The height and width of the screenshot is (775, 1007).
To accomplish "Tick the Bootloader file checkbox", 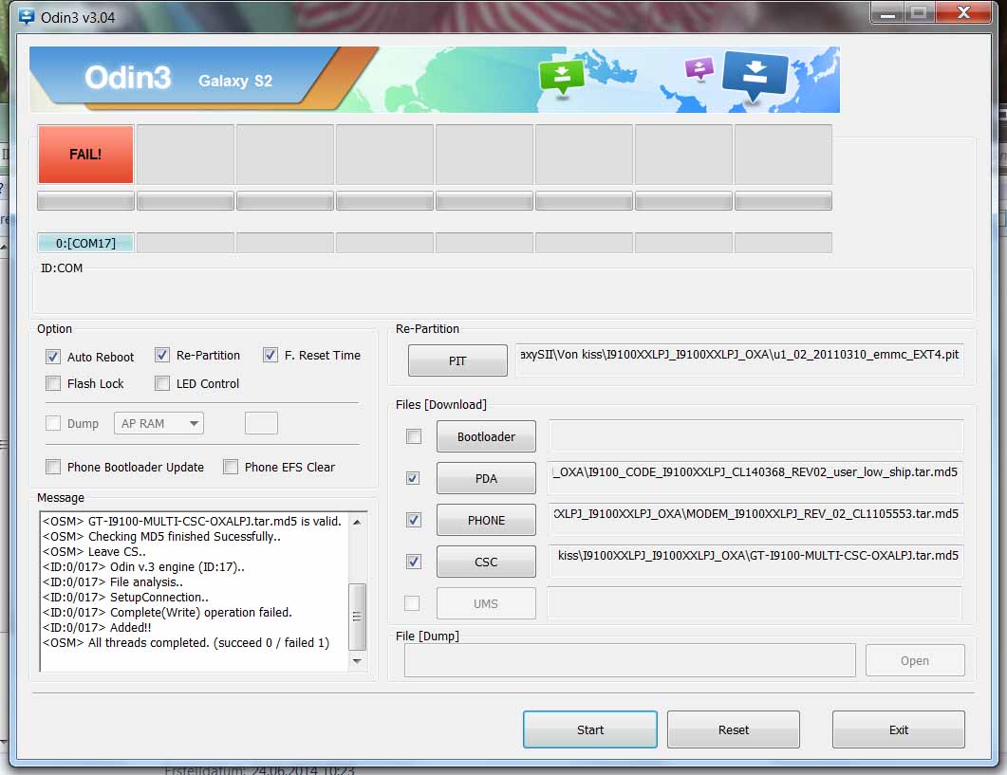I will pyautogui.click(x=413, y=436).
